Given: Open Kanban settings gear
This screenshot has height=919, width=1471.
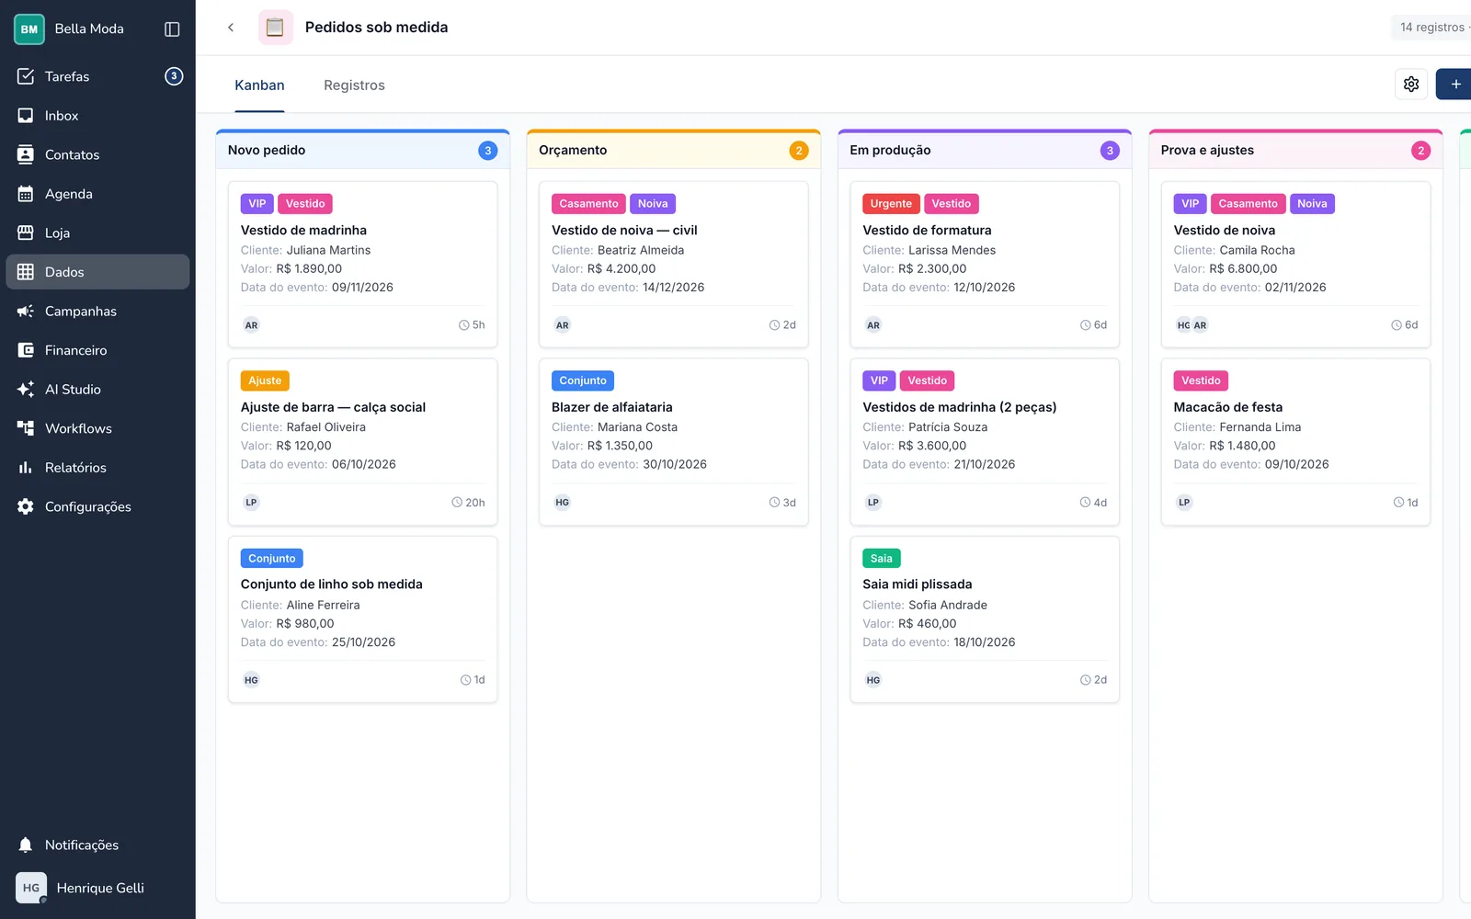Looking at the screenshot, I should pos(1411,84).
